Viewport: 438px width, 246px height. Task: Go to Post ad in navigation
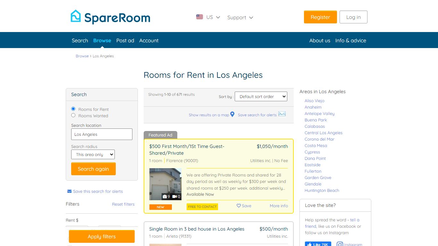(x=125, y=40)
